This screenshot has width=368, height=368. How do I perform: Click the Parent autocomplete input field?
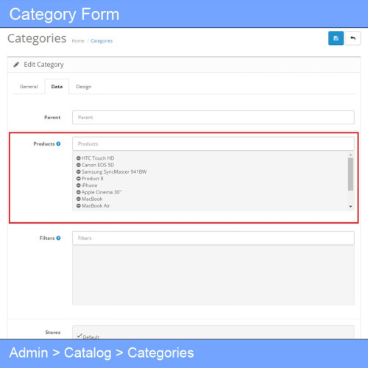click(x=213, y=118)
